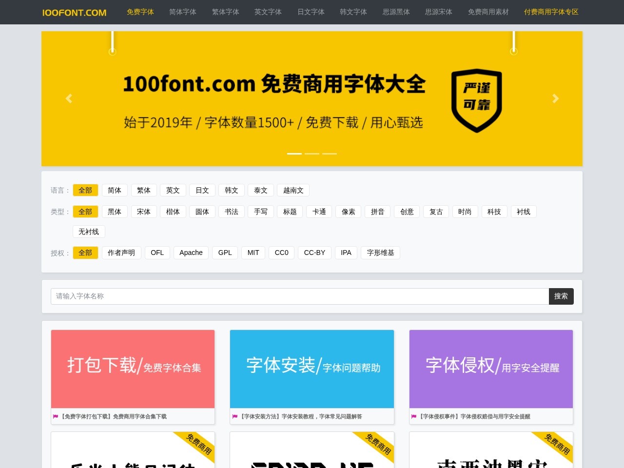Filter language by 英文
Screen dimensions: 624x468
[173, 190]
